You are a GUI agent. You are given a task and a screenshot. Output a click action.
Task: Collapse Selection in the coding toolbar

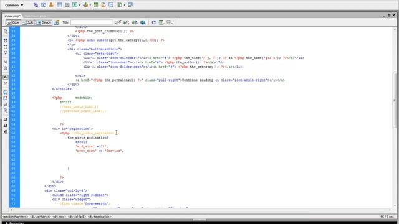[6, 47]
